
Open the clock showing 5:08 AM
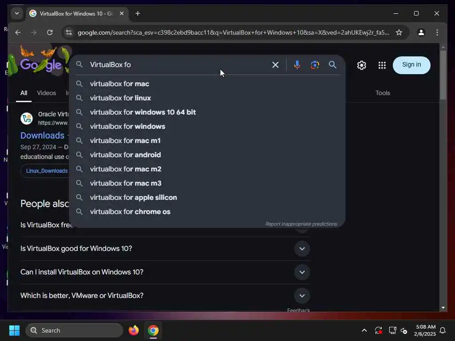[425, 330]
